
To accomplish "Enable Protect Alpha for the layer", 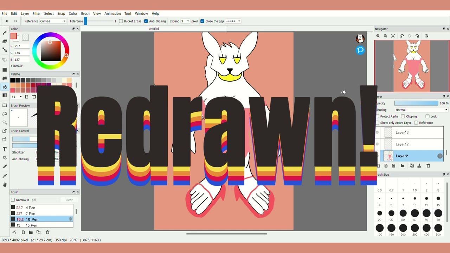I will (x=378, y=116).
